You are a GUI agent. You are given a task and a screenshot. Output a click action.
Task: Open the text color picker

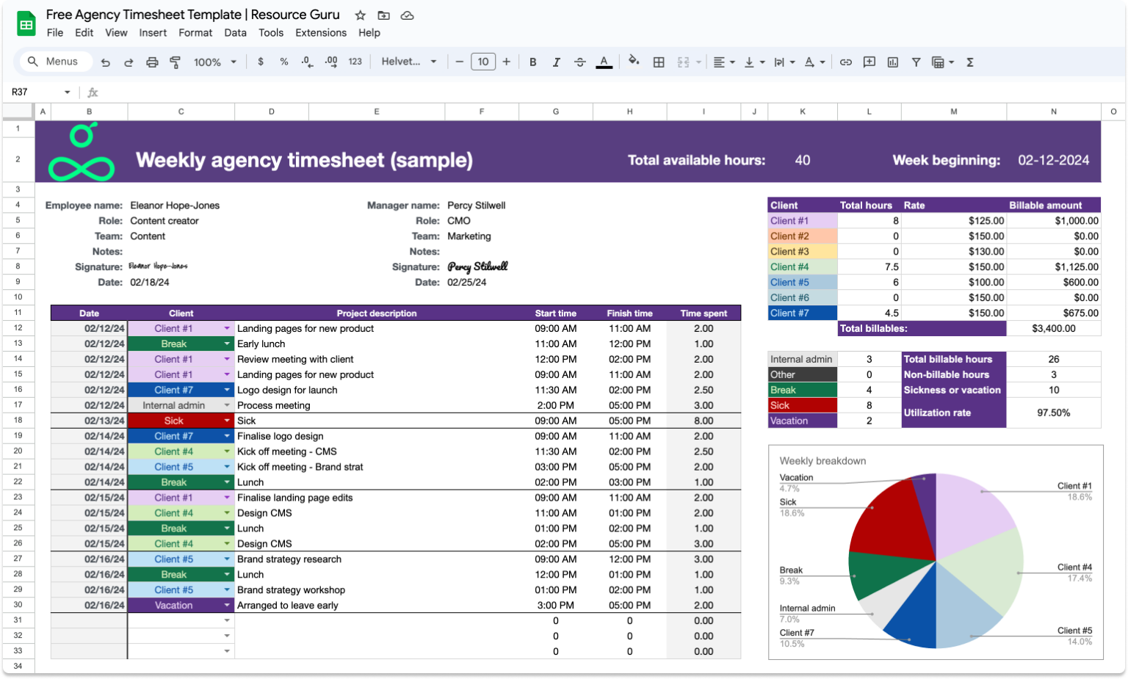coord(604,62)
